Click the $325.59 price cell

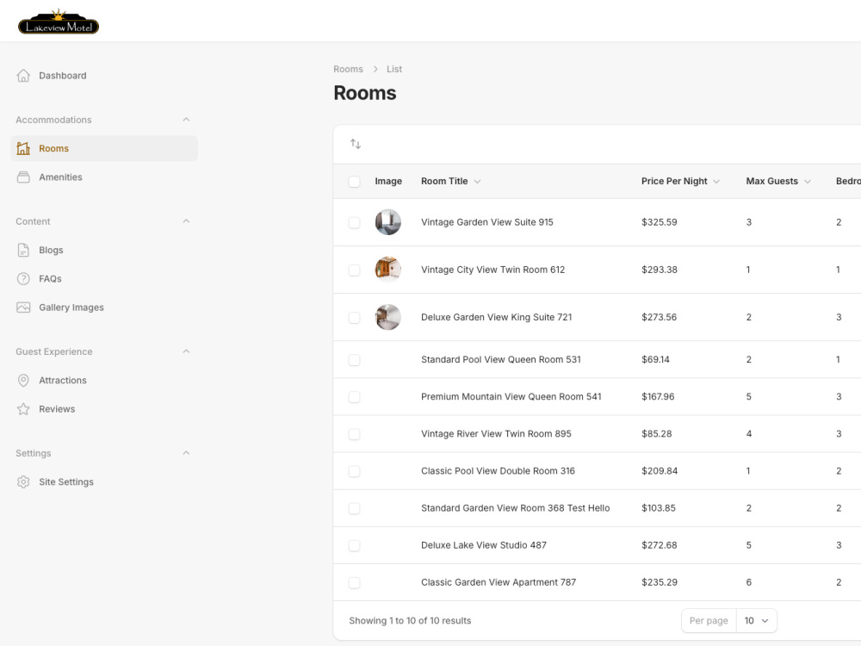(x=660, y=222)
